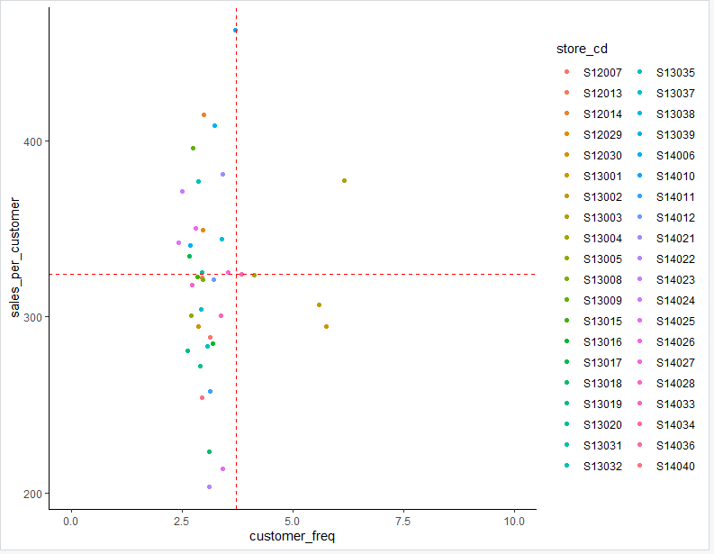
Task: Click the S14033 legend text
Action: pos(675,404)
